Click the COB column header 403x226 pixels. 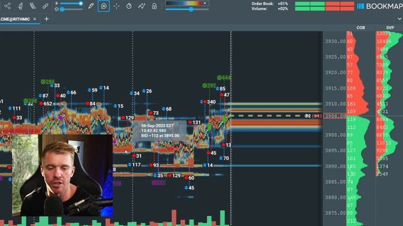pyautogui.click(x=361, y=28)
